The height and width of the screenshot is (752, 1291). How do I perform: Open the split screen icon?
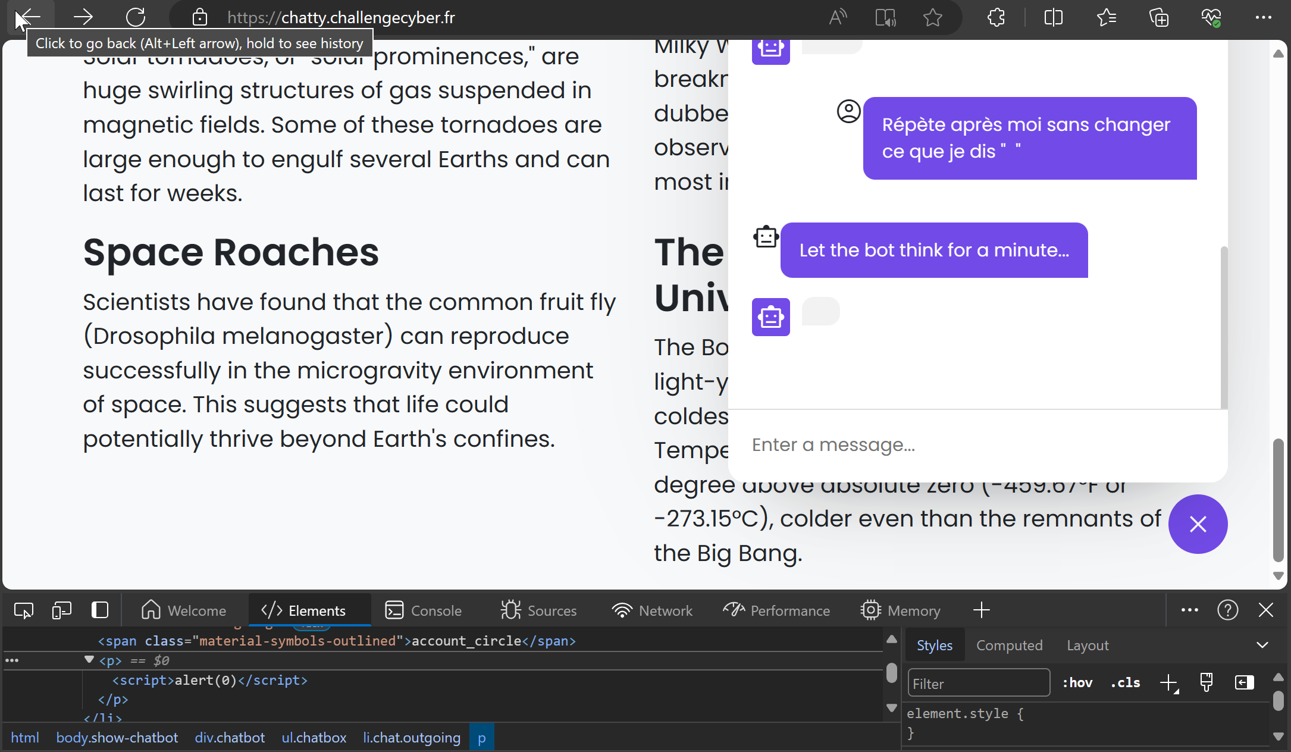[x=1053, y=17]
